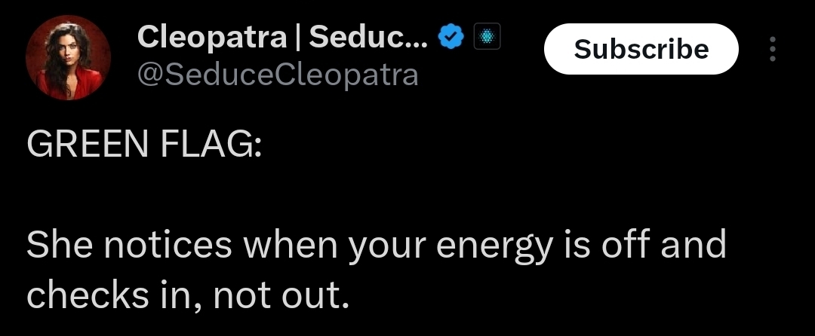
Task: Click the teal dotted affiliation icon
Action: tap(487, 37)
